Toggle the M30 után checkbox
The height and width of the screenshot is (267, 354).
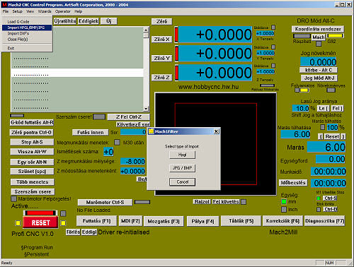click(117, 142)
